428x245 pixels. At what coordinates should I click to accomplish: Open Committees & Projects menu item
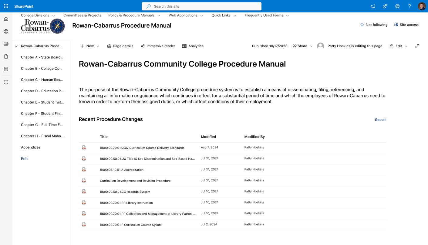[82, 15]
